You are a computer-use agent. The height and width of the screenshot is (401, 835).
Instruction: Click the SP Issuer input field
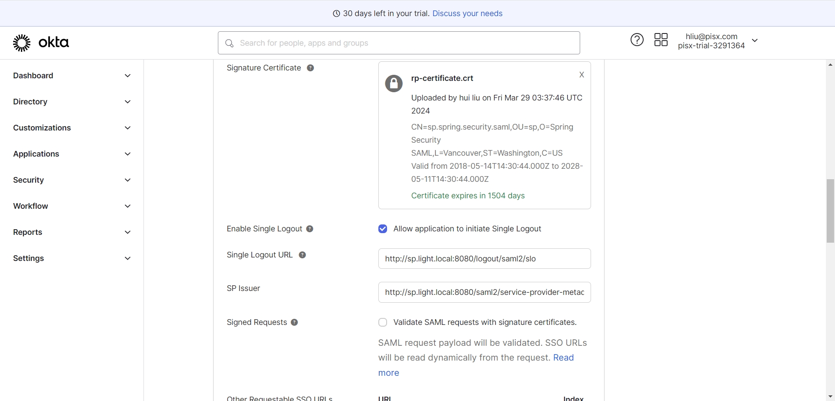[484, 292]
